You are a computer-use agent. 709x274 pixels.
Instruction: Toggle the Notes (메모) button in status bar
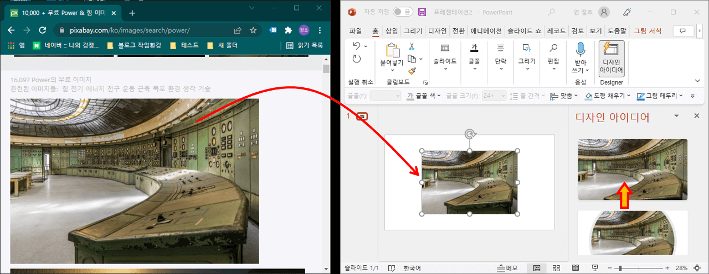(x=507, y=268)
